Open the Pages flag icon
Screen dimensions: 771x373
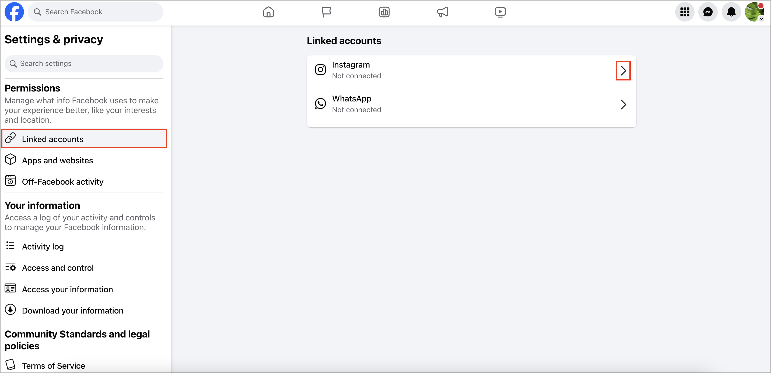coord(326,12)
